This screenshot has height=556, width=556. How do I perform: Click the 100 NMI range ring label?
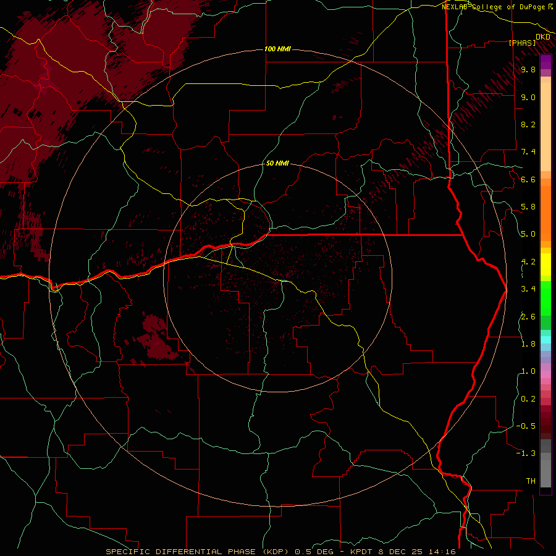(x=277, y=49)
